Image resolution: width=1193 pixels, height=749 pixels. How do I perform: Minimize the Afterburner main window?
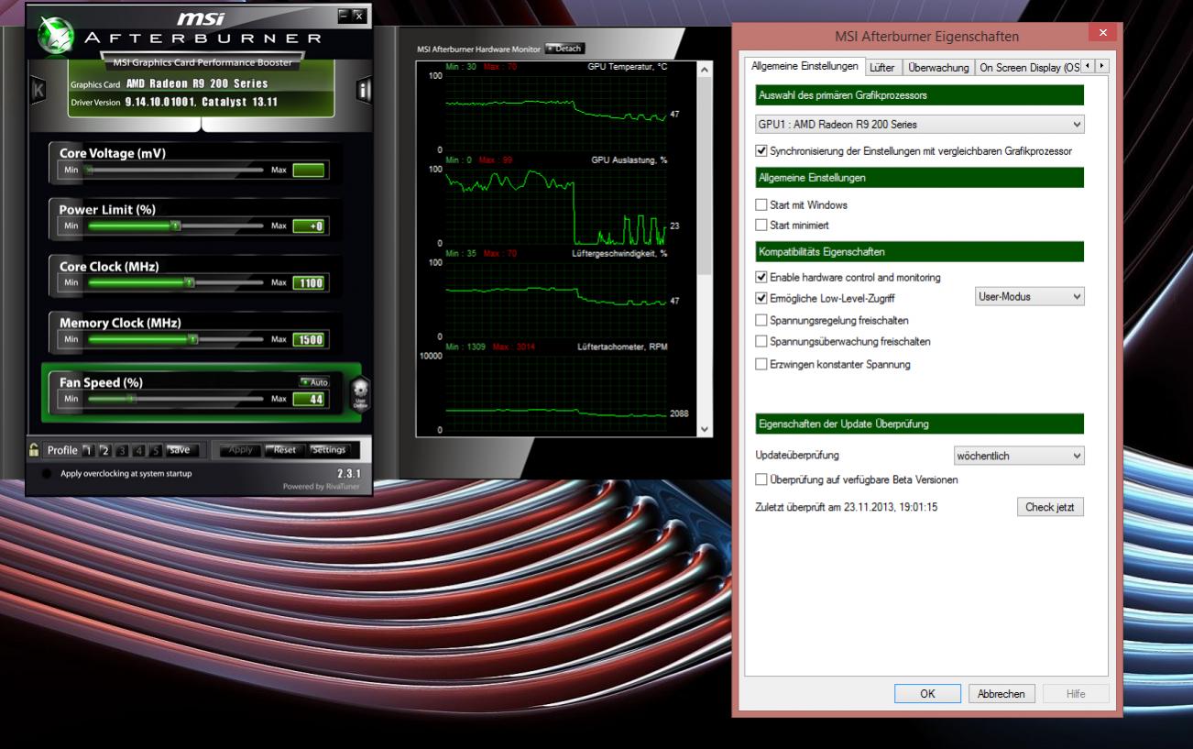(x=343, y=16)
